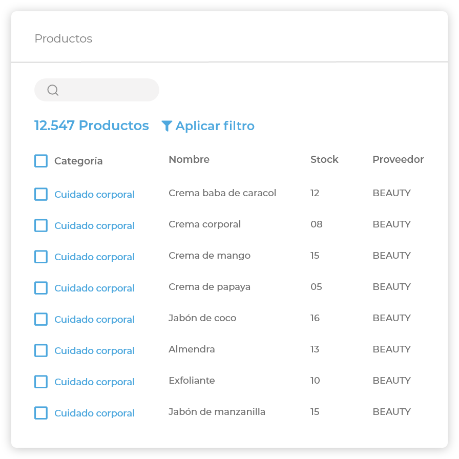Check the box for Crema baba de caracol
459x459 pixels.
click(x=41, y=194)
